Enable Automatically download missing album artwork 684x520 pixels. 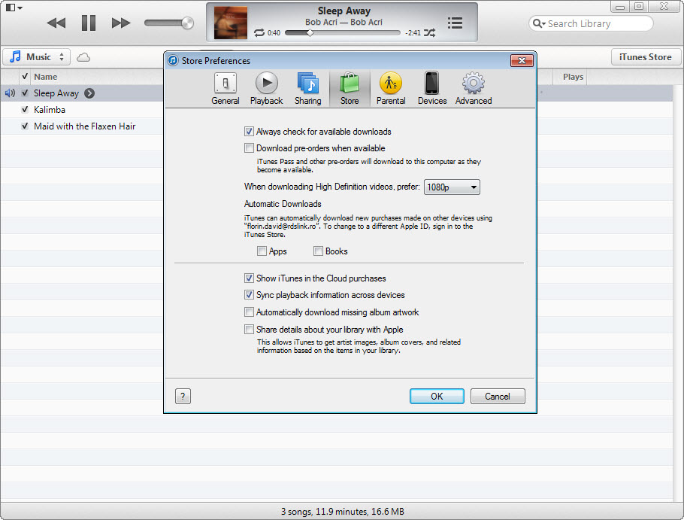tap(249, 312)
